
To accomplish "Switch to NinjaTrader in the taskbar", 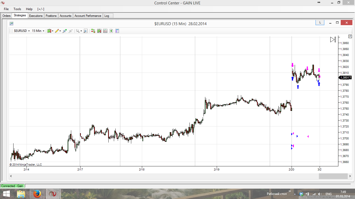I will [x=53, y=194].
